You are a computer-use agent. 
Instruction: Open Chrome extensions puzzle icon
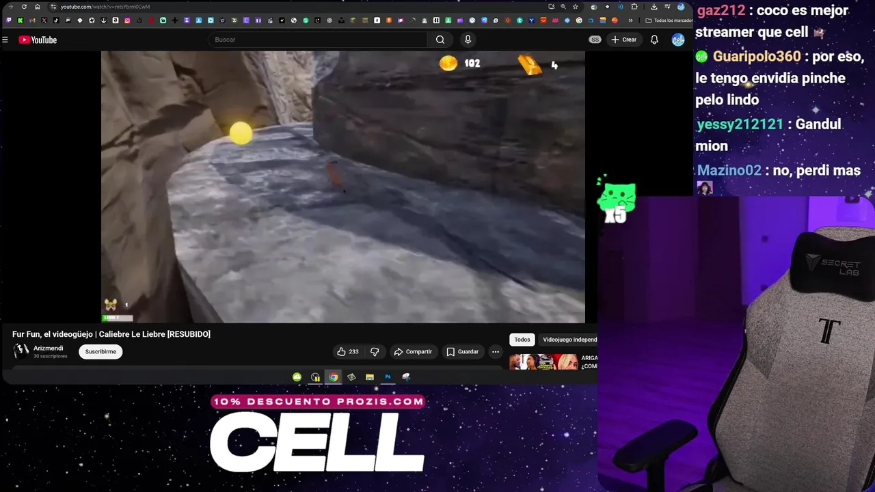coord(634,7)
